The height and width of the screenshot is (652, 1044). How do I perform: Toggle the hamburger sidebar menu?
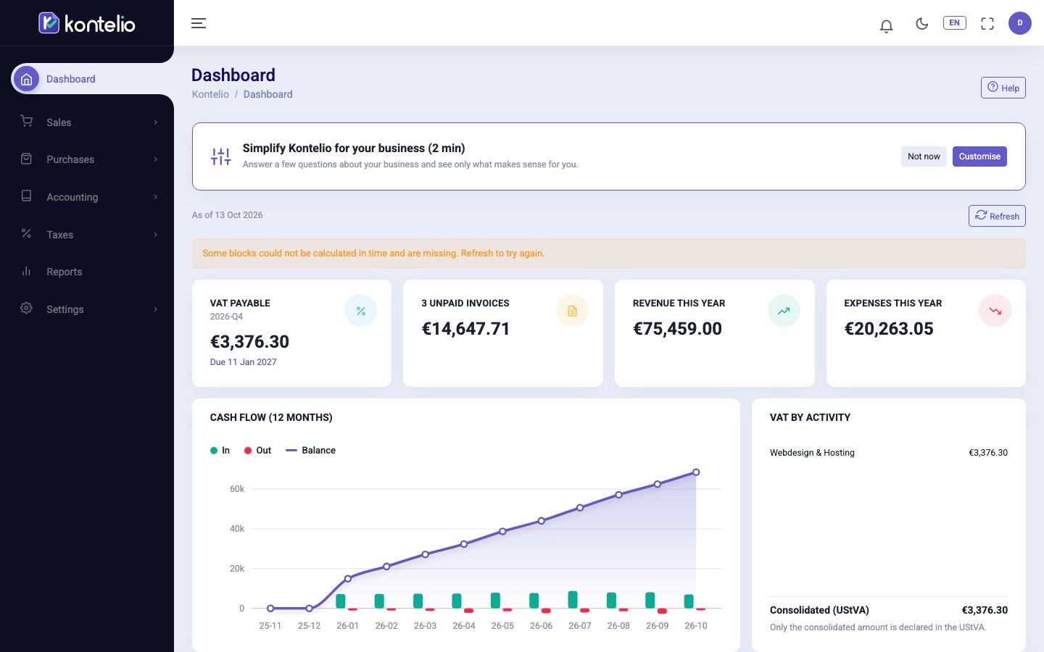[199, 23]
